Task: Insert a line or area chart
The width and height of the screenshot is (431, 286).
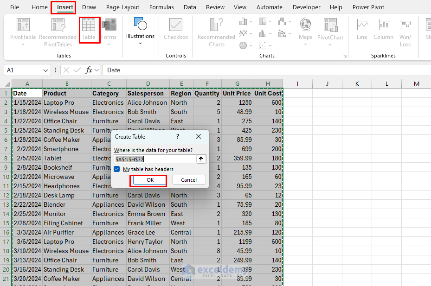Action: pos(243,33)
